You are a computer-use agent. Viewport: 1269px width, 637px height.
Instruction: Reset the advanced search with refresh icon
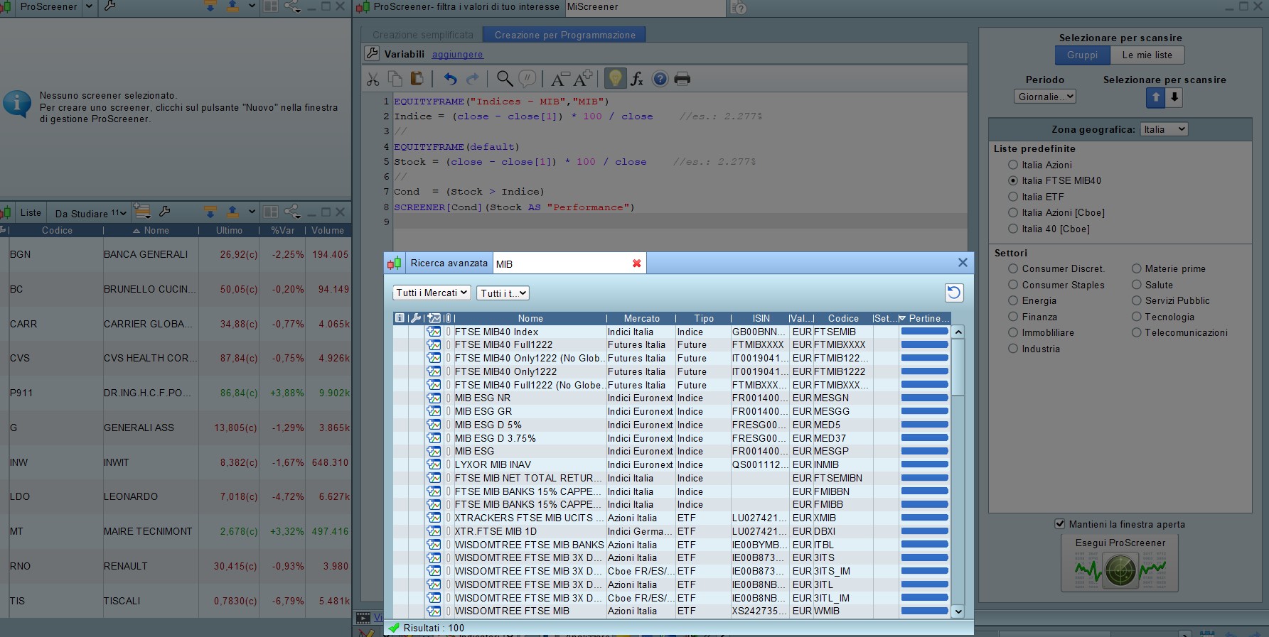[953, 293]
